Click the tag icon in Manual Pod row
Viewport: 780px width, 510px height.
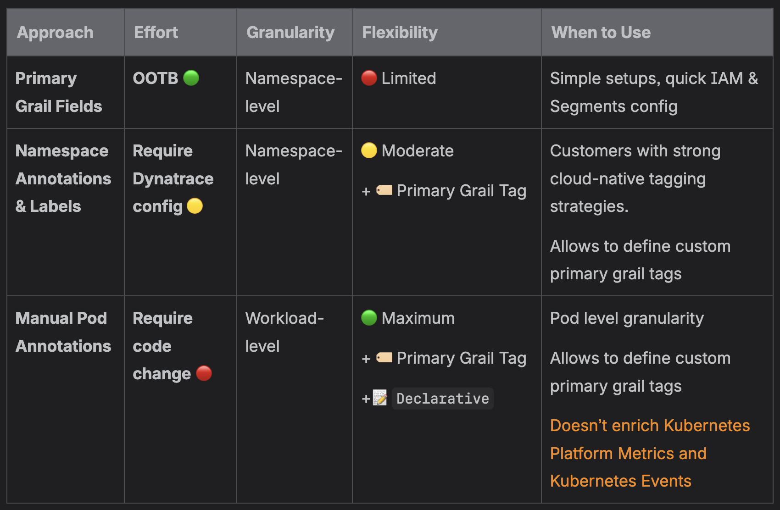click(x=384, y=358)
